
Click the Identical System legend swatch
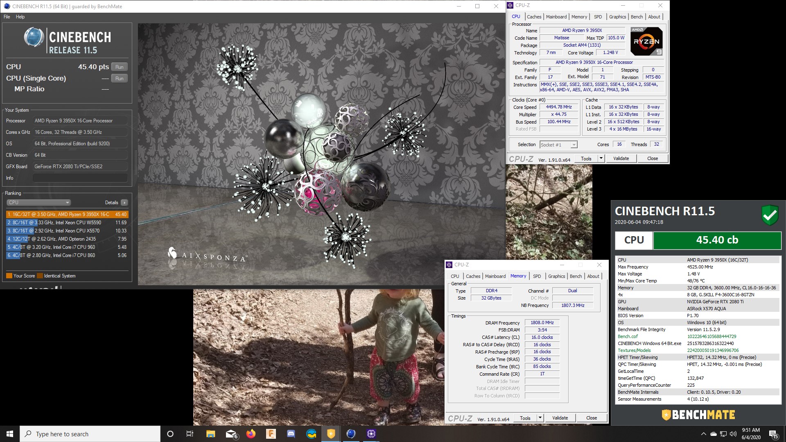[40, 276]
